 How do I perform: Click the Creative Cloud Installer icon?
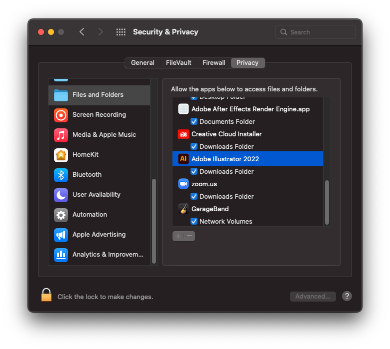pos(183,134)
